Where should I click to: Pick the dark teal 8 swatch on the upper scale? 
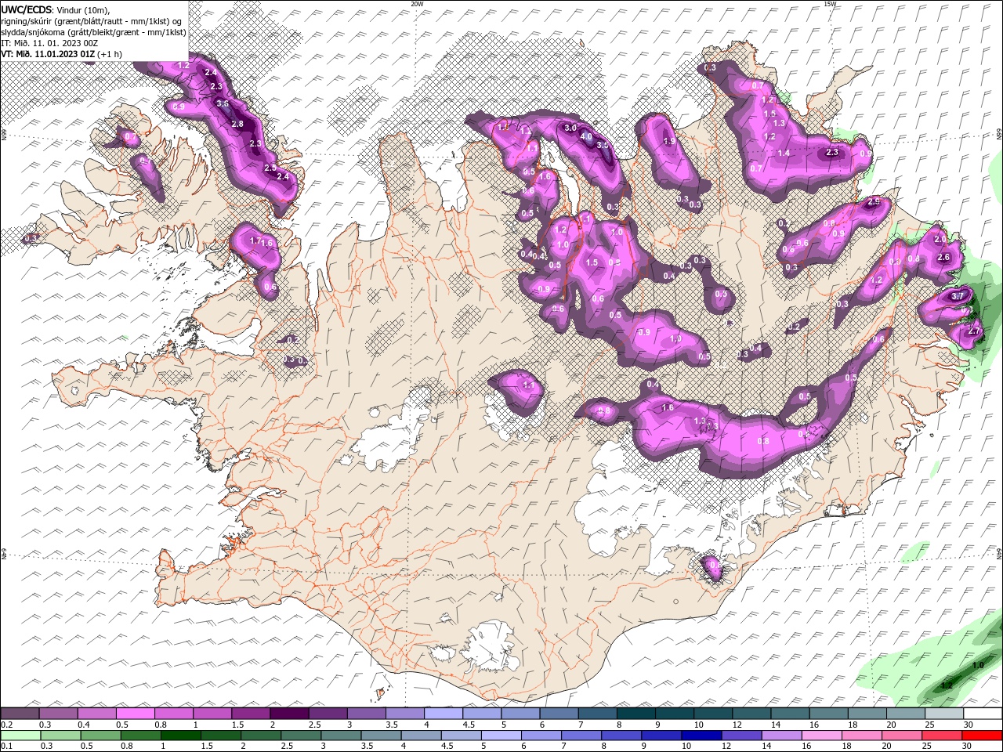pos(635,714)
